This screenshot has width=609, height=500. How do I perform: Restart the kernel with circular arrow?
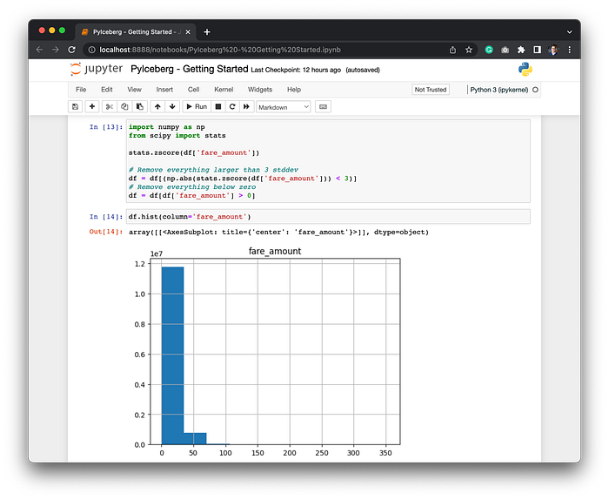pos(232,106)
